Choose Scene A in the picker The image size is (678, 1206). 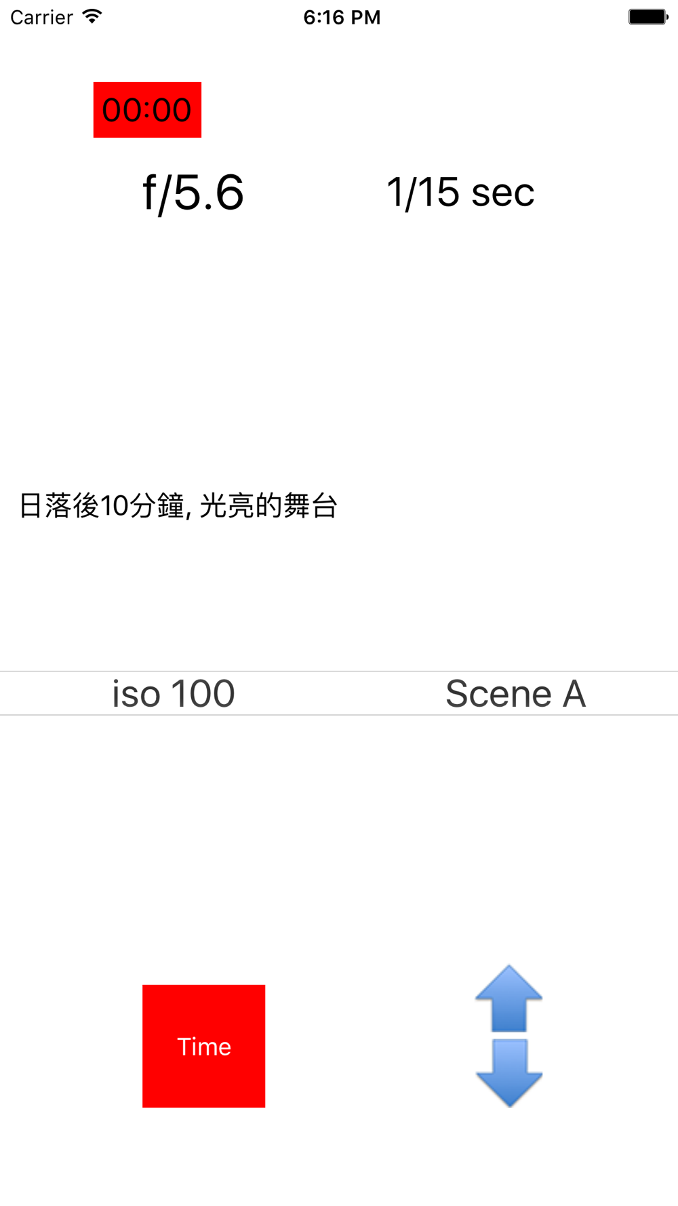pos(515,693)
